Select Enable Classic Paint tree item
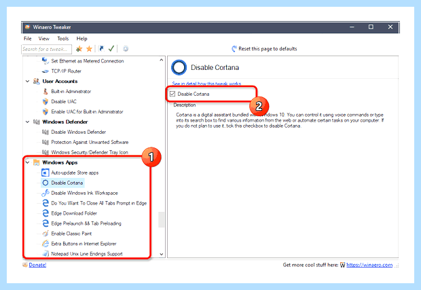Screen dimensions: 421x290 tap(71, 234)
